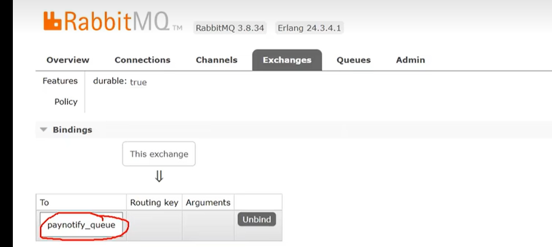Open the Queues tab
Screen dimensions: 552x247
pyautogui.click(x=353, y=60)
